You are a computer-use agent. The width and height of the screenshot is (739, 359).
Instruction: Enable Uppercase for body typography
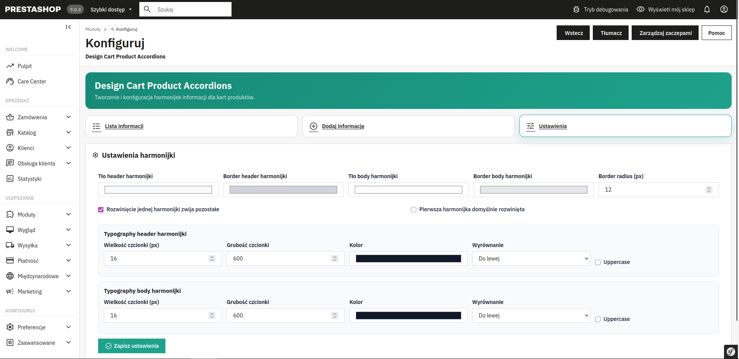tap(598, 319)
